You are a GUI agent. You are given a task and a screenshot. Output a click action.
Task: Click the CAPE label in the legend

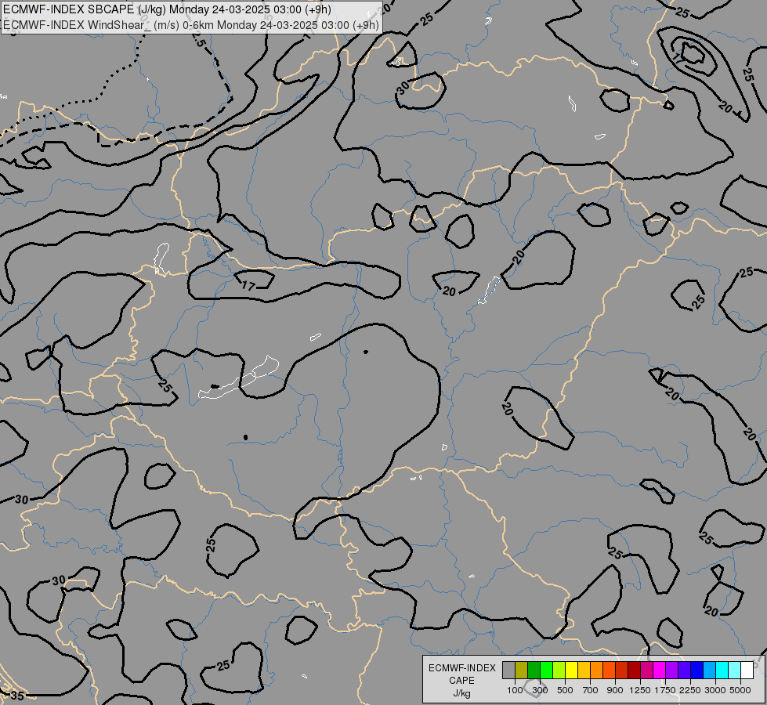(x=461, y=681)
